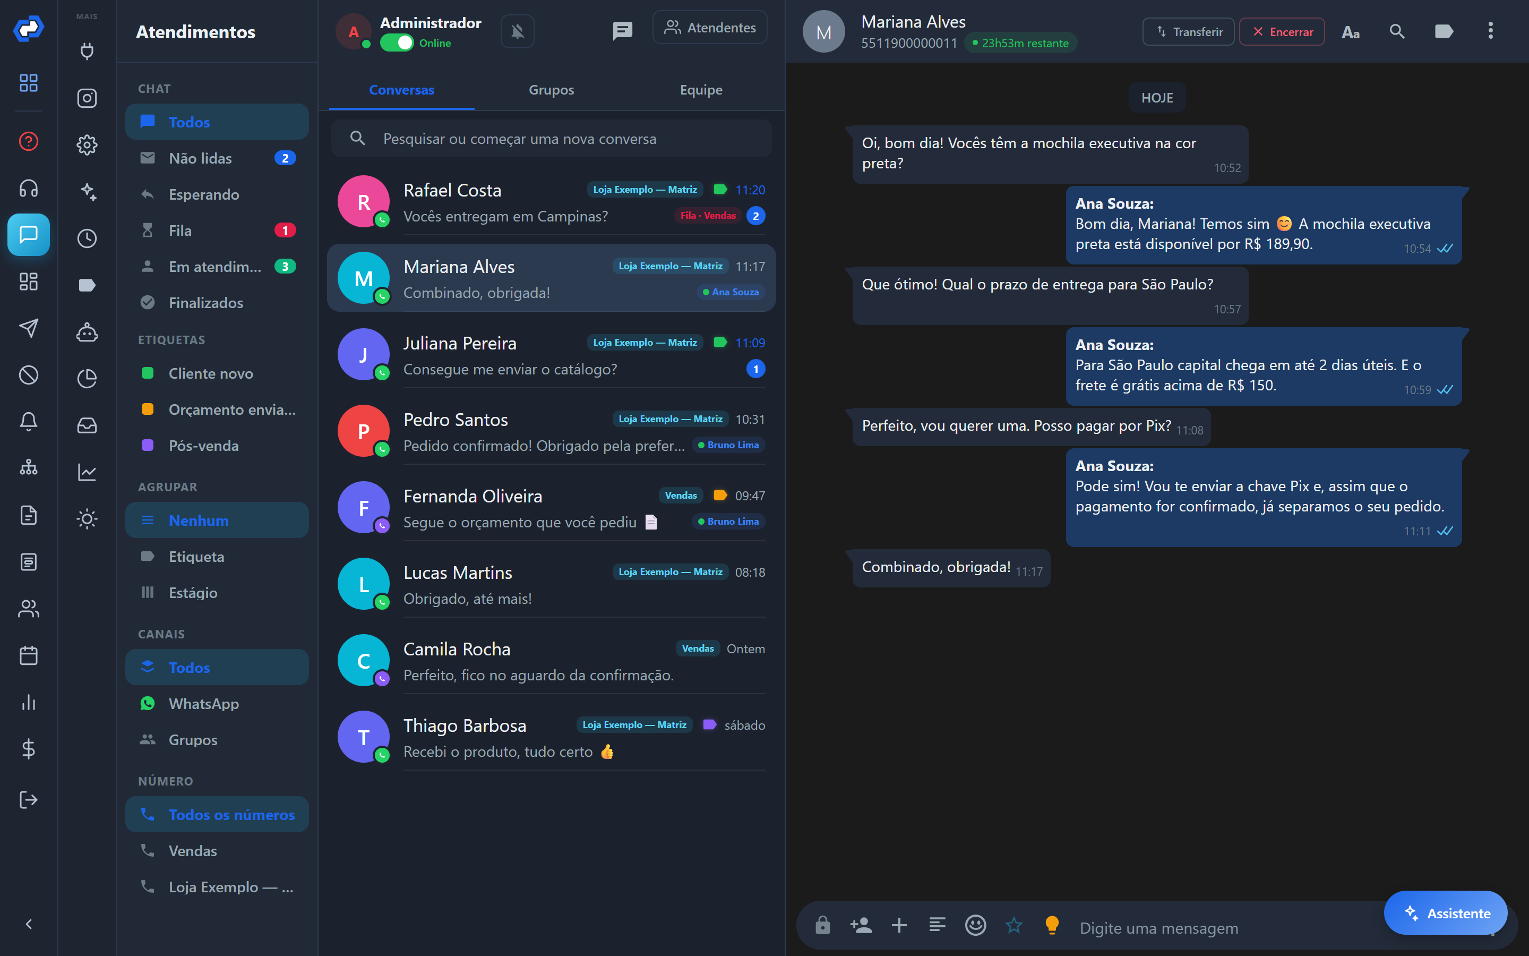Click the muted notifications bell icon

(x=518, y=31)
